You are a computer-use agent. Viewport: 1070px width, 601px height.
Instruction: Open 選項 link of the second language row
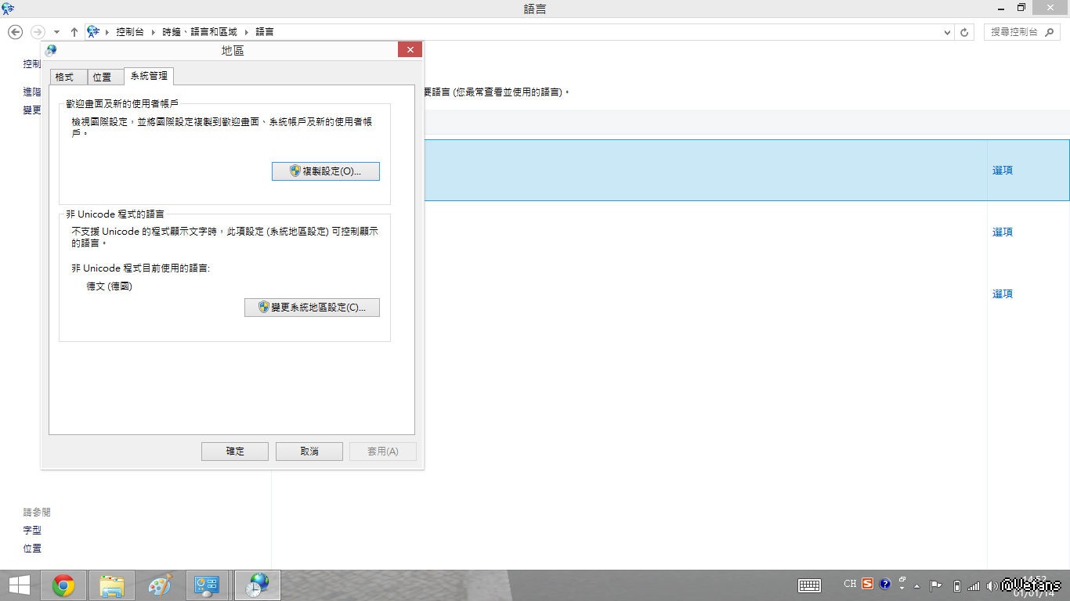point(1003,232)
